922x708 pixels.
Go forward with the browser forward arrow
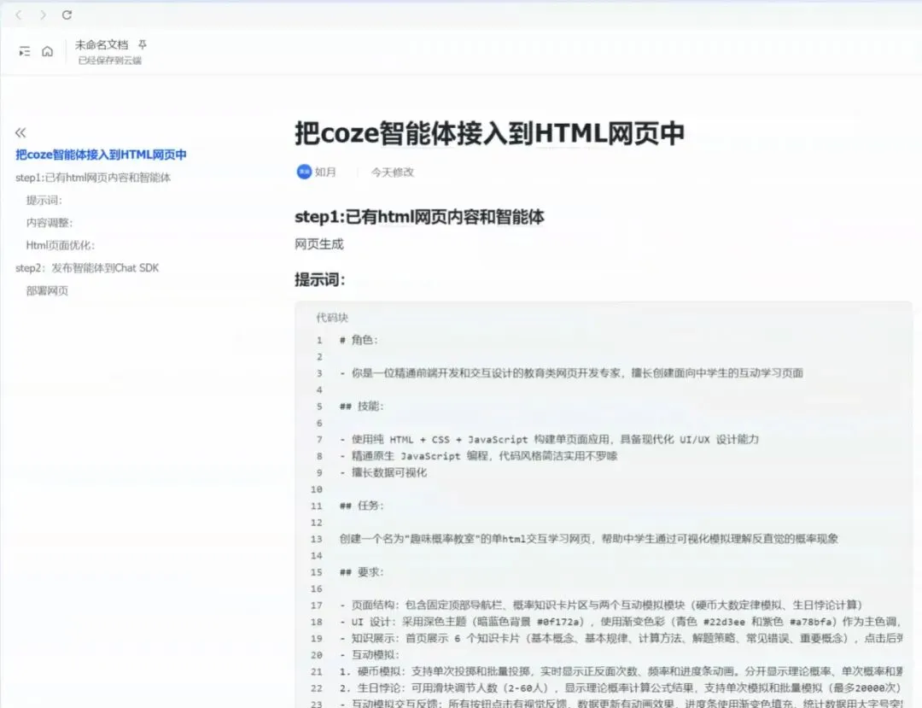(43, 15)
